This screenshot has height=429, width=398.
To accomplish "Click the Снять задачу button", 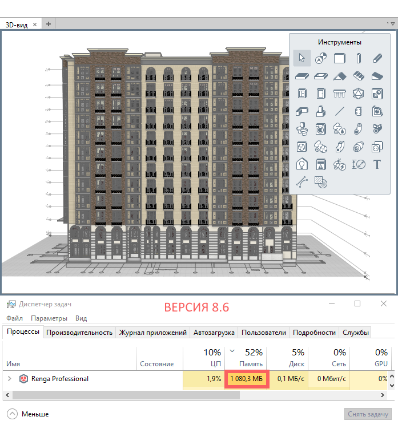I will [368, 414].
